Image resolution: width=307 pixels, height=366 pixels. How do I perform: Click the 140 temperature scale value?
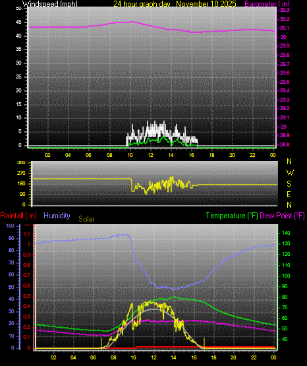coord(286,233)
